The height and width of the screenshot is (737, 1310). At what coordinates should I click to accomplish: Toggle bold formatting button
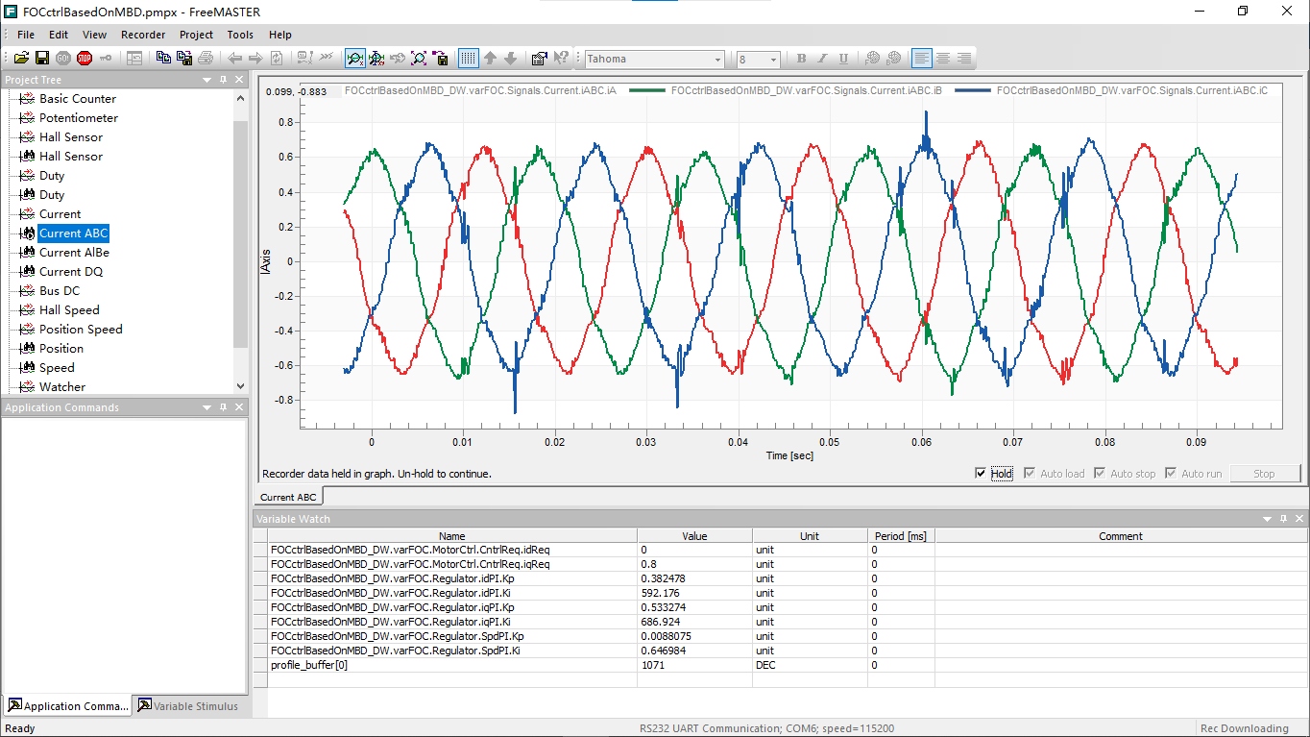[x=802, y=59]
